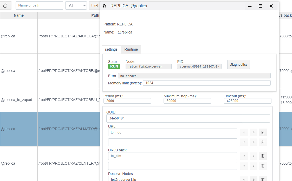Switch to the Runtime tab

click(131, 49)
